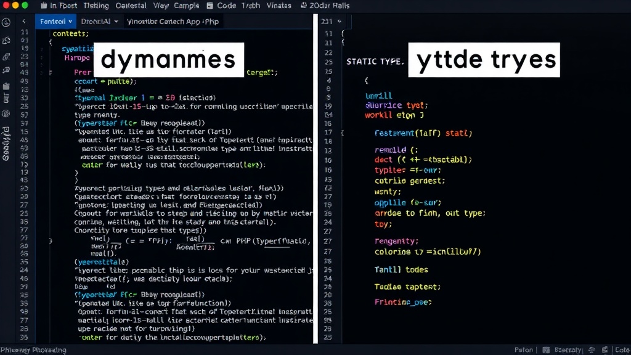Click the round globe icon in left sidebar
This screenshot has width=631, height=355.
(6, 113)
